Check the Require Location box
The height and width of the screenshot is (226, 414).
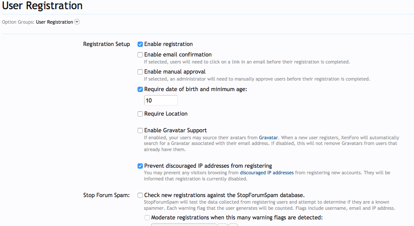[x=140, y=114]
